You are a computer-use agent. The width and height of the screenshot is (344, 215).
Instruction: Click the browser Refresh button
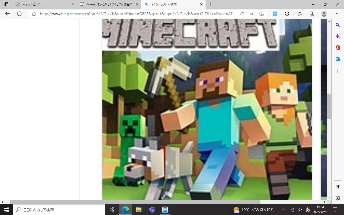[x=19, y=14]
